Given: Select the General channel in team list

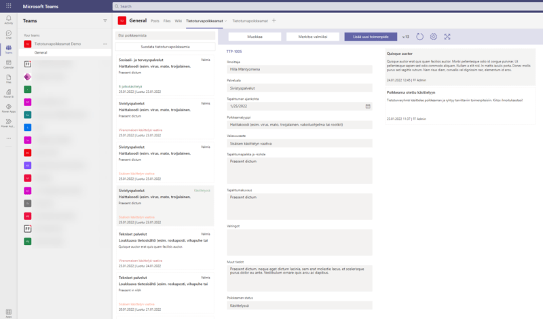Looking at the screenshot, I should (41, 52).
